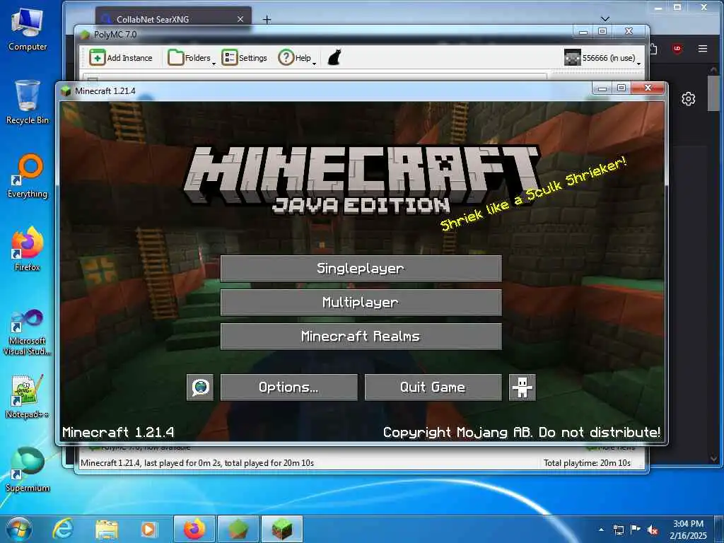The width and height of the screenshot is (724, 543).
Task: Minimize the Minecraft 1.21.4 window
Action: click(602, 88)
